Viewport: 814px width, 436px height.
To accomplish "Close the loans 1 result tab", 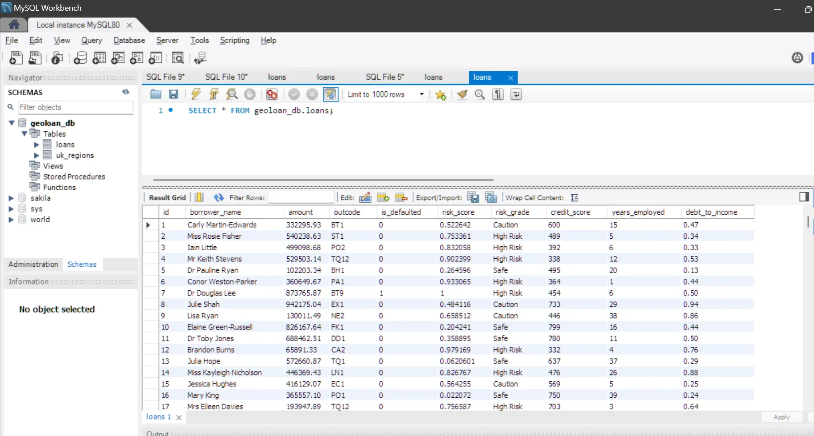I will (179, 417).
